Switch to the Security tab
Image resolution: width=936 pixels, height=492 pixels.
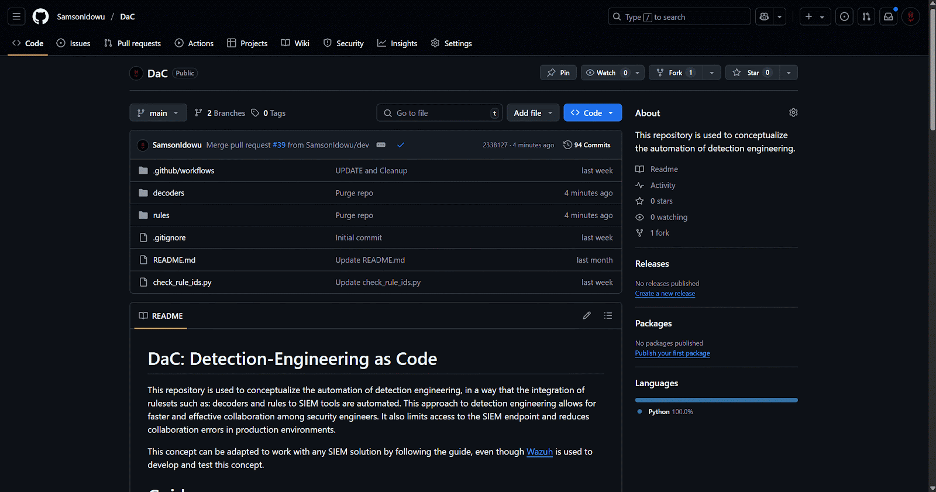click(x=343, y=43)
